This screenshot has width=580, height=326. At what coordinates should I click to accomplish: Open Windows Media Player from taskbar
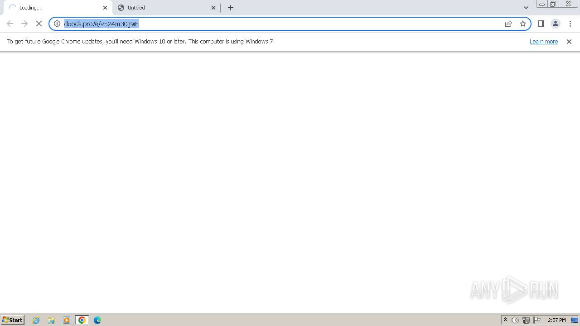[67, 320]
